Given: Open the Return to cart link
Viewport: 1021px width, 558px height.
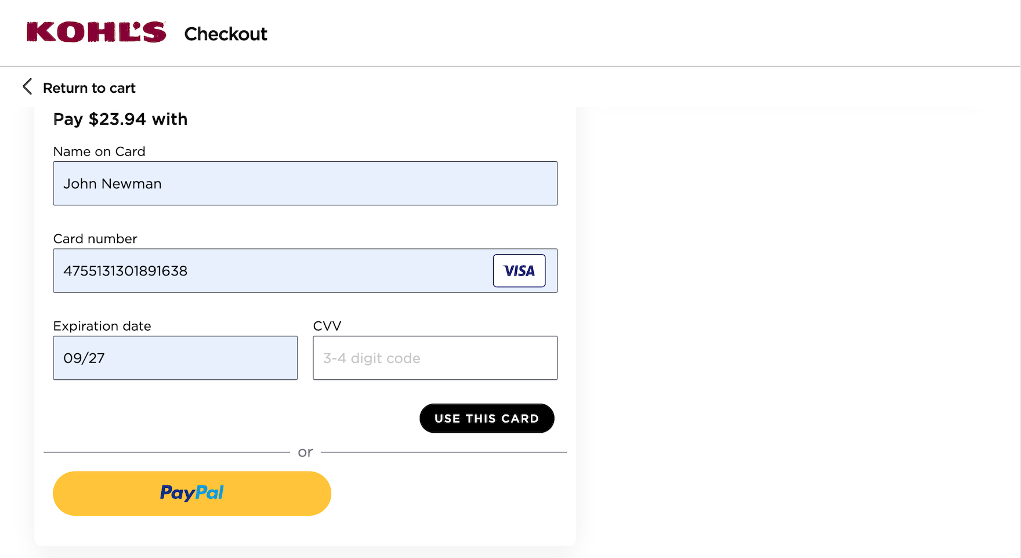Looking at the screenshot, I should pyautogui.click(x=89, y=88).
